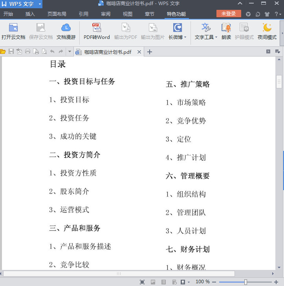Print the document using printer icon

tap(27, 51)
